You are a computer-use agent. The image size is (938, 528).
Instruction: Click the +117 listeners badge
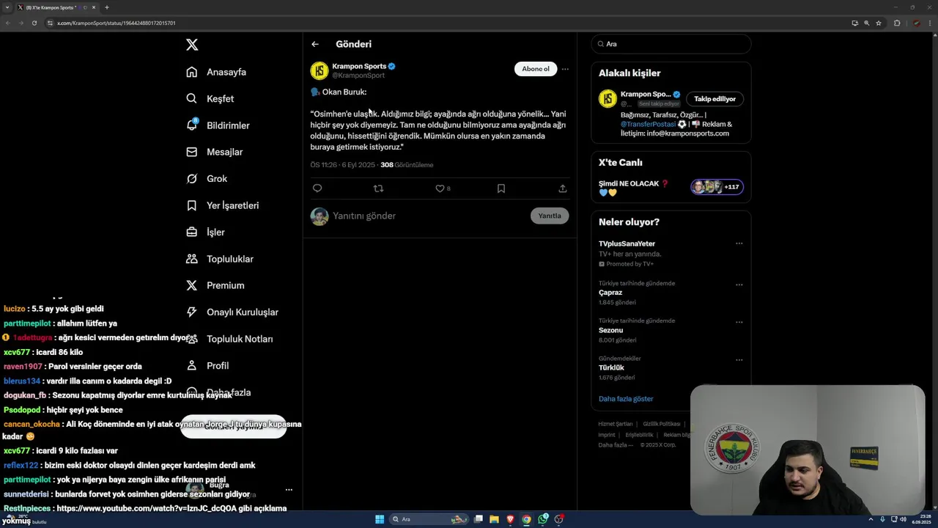click(x=717, y=187)
